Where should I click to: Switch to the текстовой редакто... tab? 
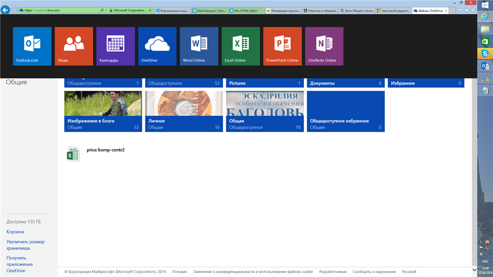pyautogui.click(x=394, y=11)
